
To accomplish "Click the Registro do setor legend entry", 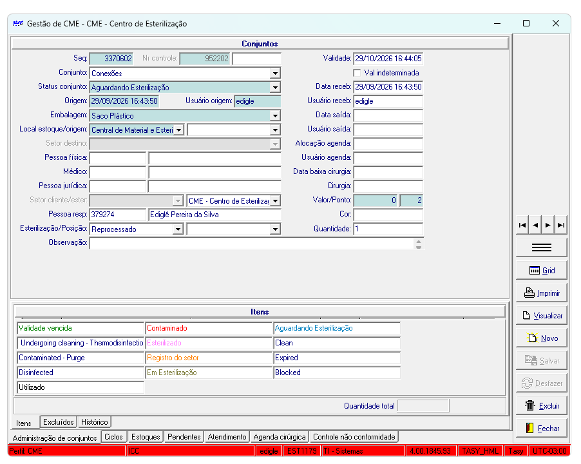I will point(209,358).
